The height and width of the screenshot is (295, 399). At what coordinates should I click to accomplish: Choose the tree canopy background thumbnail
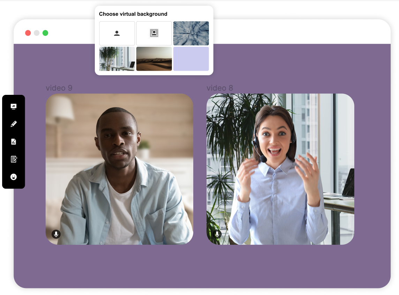[191, 33]
